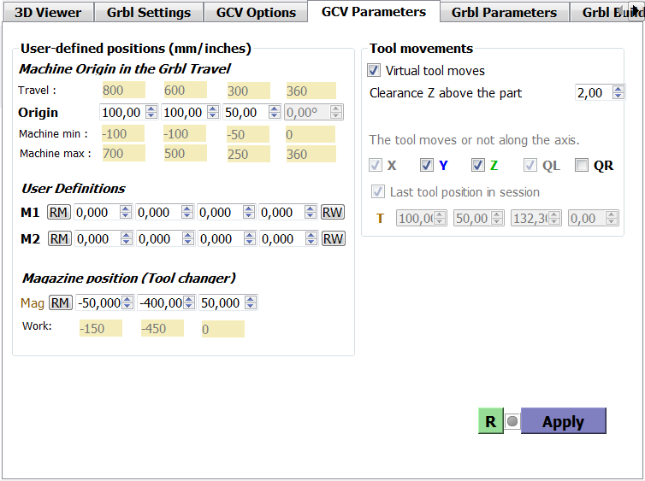The height and width of the screenshot is (481, 645).
Task: Click the QL axis checkbox
Action: 530,165
